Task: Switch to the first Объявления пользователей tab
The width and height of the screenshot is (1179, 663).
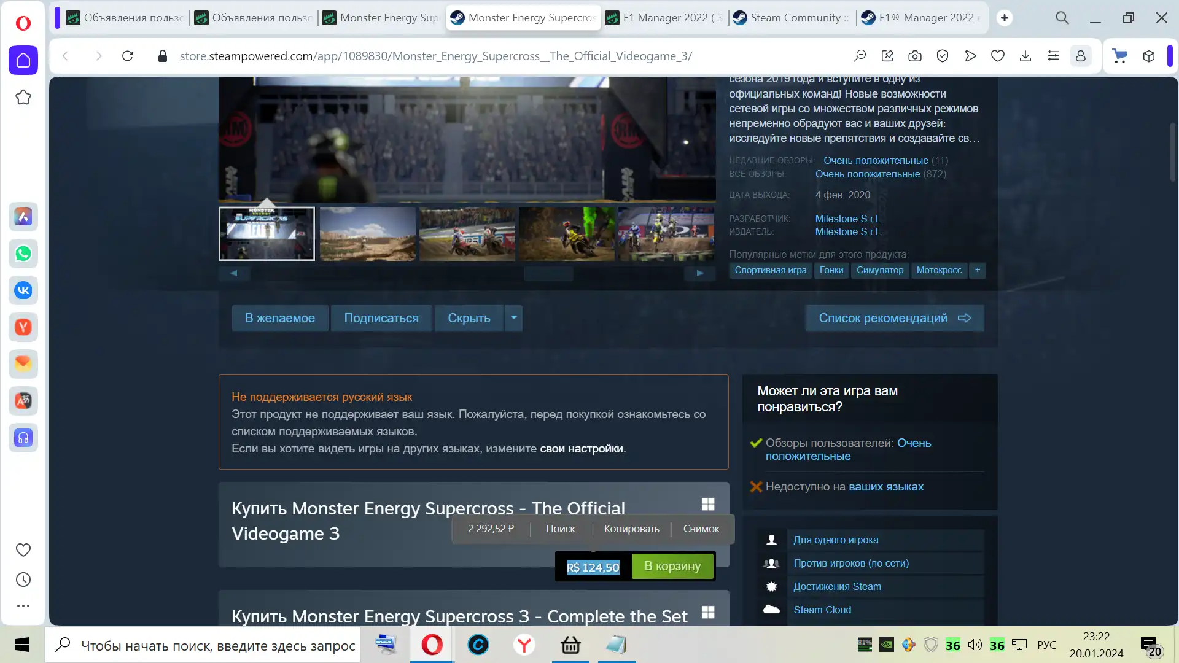Action: (x=125, y=18)
